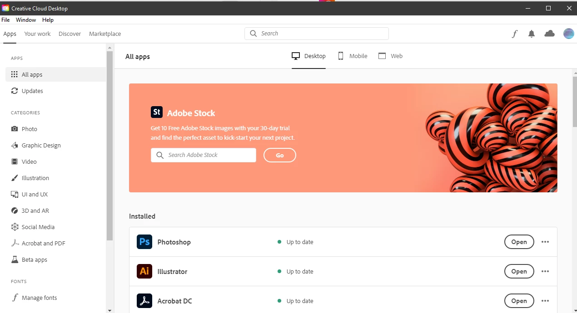Select the Desktop apps tab
The height and width of the screenshot is (313, 577).
tap(308, 56)
